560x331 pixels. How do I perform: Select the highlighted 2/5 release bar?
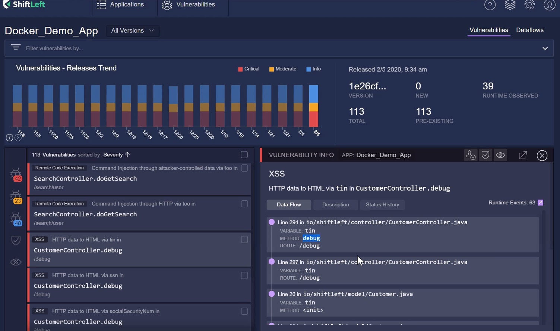tap(314, 106)
